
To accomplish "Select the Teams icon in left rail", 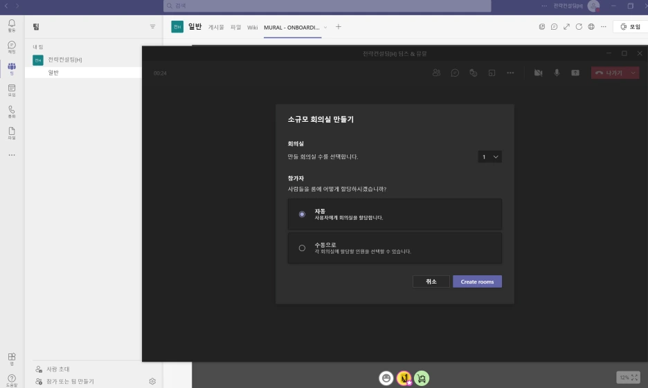I will pos(12,68).
